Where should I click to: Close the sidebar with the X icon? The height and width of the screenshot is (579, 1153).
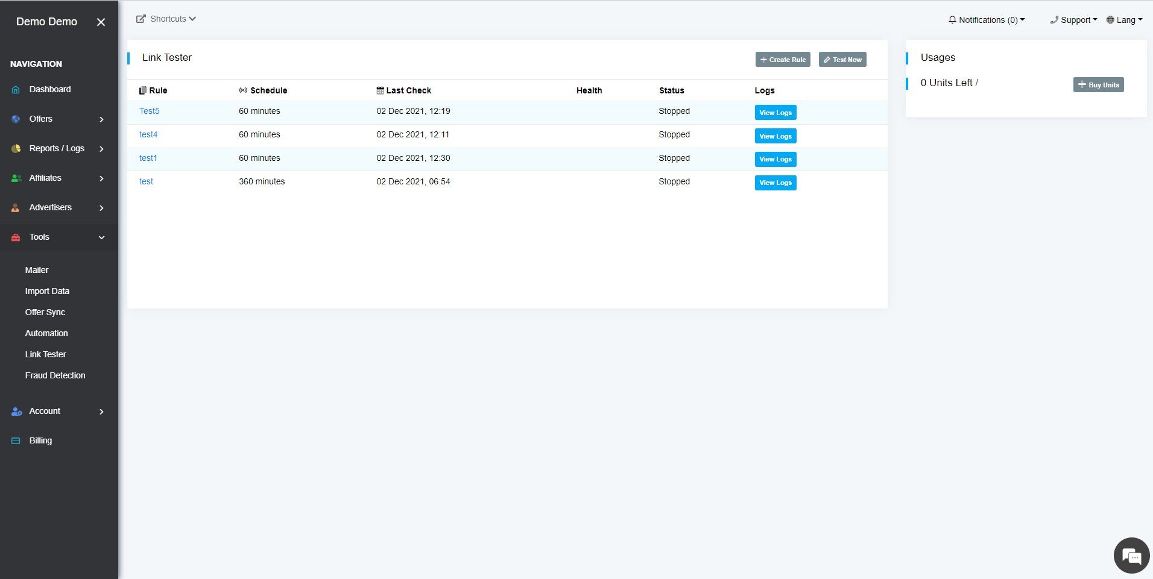(101, 22)
